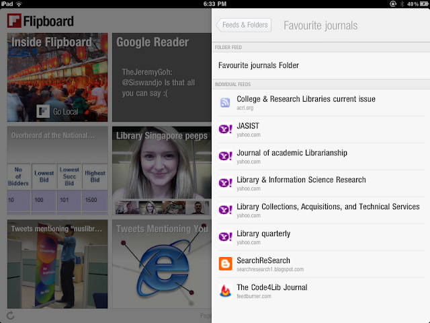This screenshot has width=430, height=323.
Task: Open the Favourite journals Folder feed
Action: click(321, 65)
